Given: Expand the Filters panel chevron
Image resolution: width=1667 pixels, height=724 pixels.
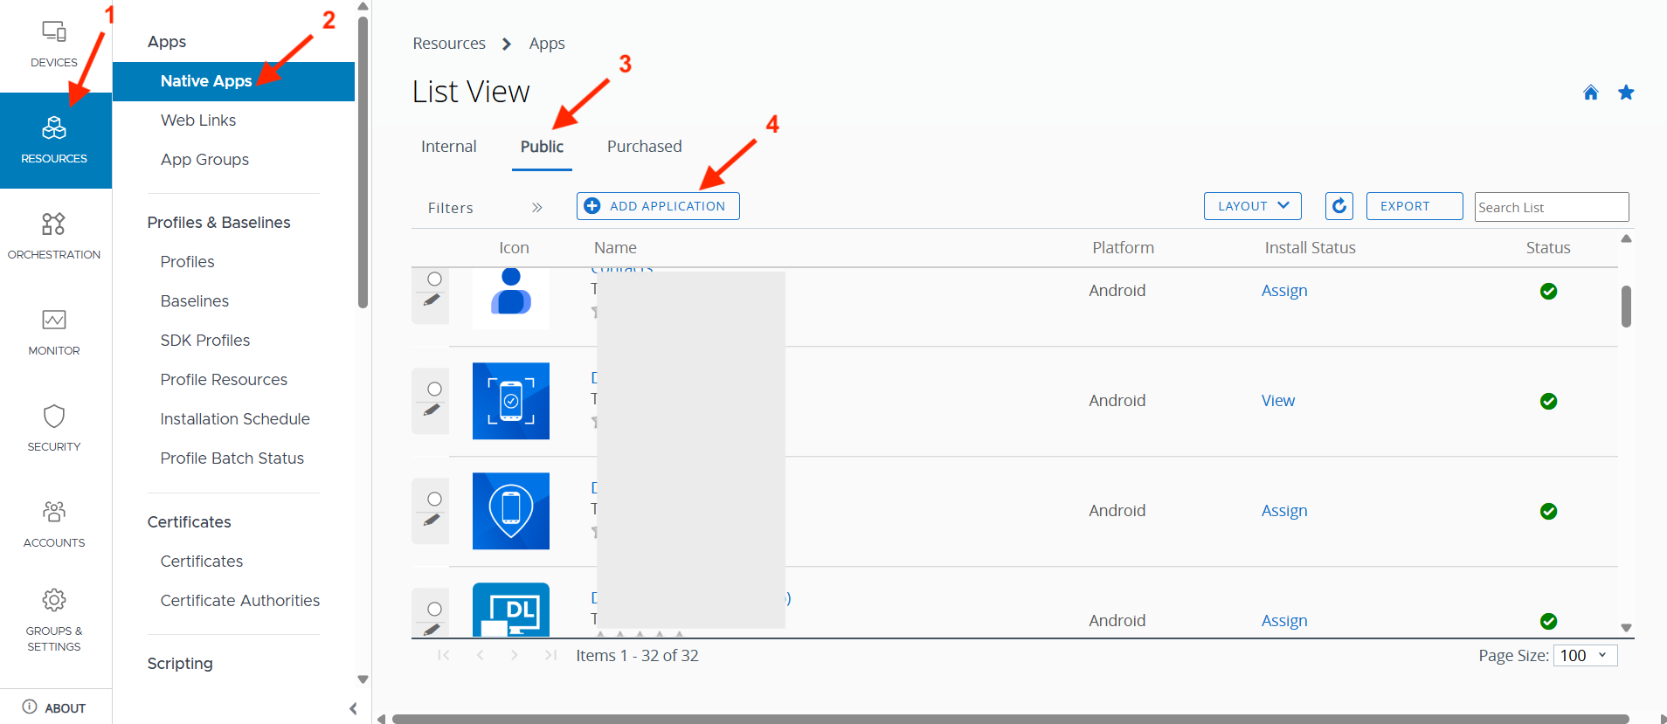Looking at the screenshot, I should click(536, 208).
